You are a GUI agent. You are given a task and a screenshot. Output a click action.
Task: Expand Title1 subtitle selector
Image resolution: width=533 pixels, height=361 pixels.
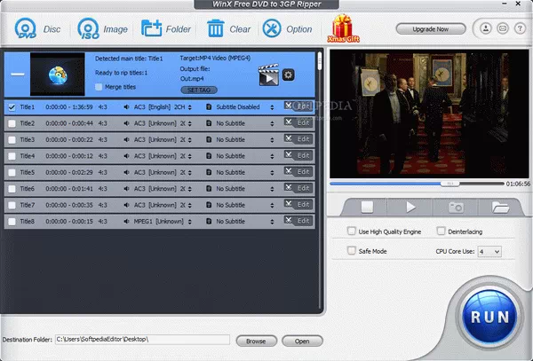click(x=244, y=107)
